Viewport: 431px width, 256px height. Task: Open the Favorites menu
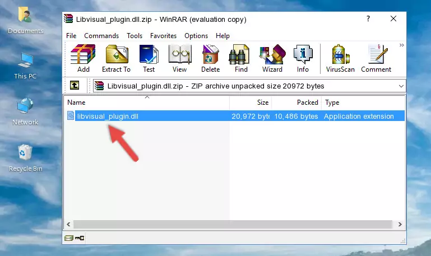163,36
